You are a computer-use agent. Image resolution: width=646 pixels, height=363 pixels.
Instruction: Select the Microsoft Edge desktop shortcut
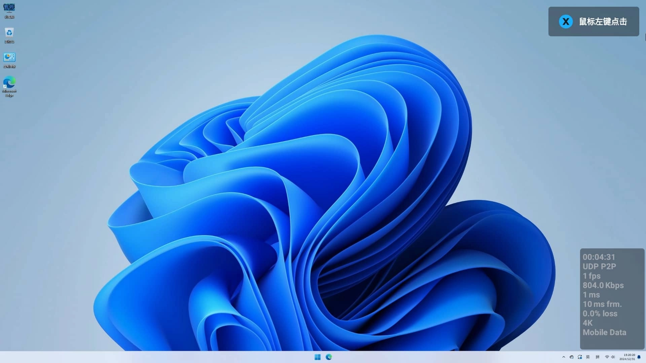pos(9,86)
